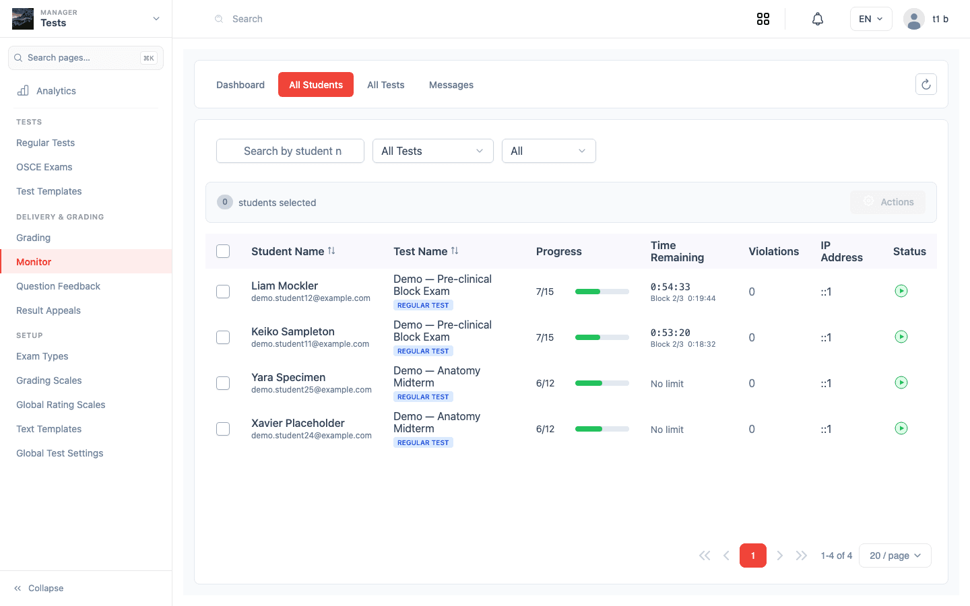The width and height of the screenshot is (970, 606).
Task: Jump to the last page with double-right arrows
Action: (802, 555)
